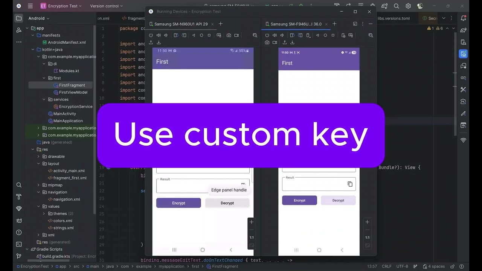This screenshot has height=271, width=482.
Task: Select EncryptionService in project tree
Action: tap(75, 107)
